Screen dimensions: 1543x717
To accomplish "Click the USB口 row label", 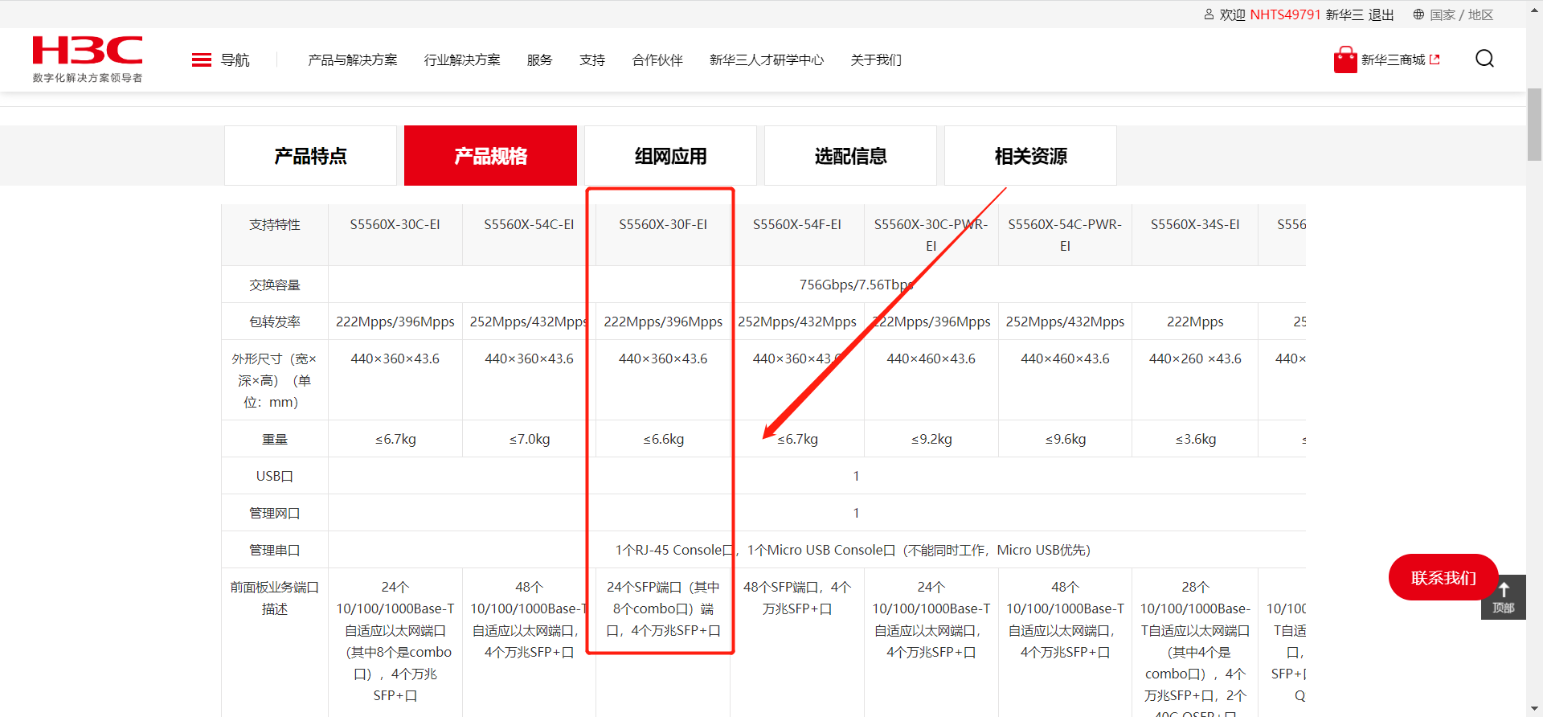I will [275, 476].
